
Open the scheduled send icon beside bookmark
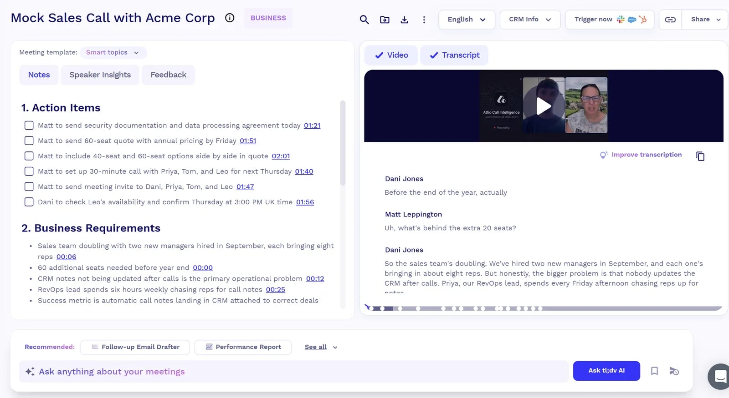(x=674, y=371)
